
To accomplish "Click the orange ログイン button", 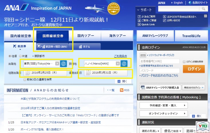I will click(x=194, y=69).
